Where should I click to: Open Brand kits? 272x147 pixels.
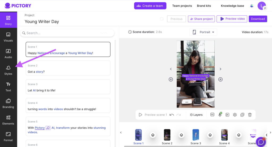(x=204, y=6)
